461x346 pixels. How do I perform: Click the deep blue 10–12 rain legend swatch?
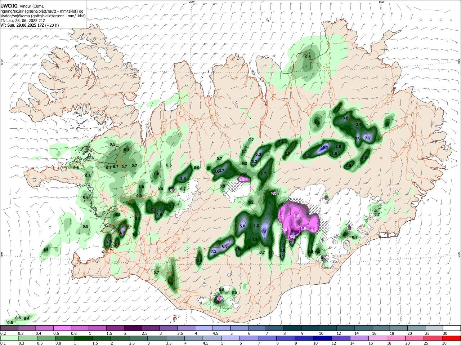pos(322,338)
